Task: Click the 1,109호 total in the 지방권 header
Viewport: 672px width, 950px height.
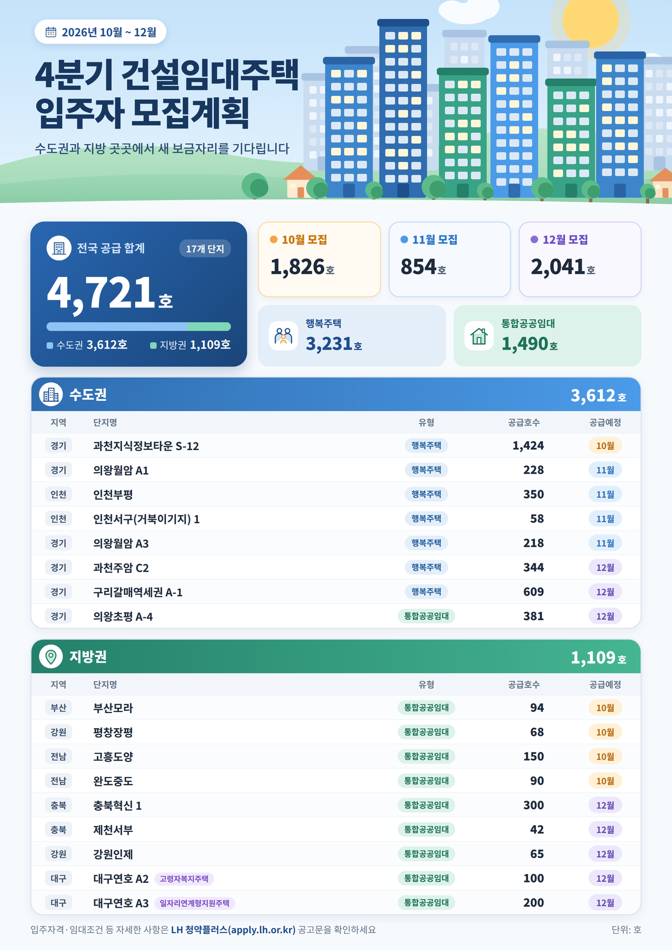Action: coord(598,658)
